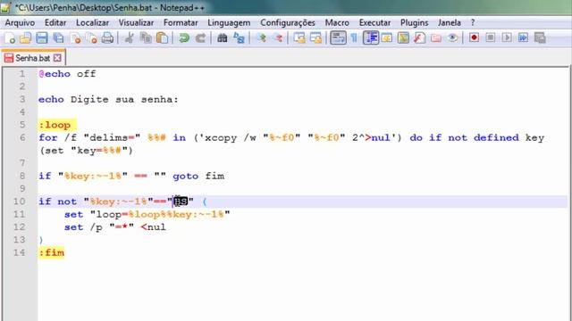Click 'echo Digite sua senha:' text
The width and height of the screenshot is (572, 321).
(x=109, y=99)
